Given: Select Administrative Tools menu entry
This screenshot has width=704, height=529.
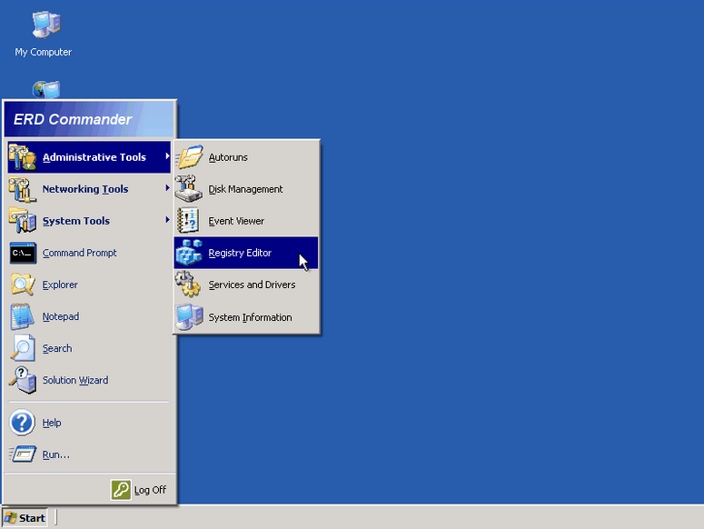Looking at the screenshot, I should [89, 157].
